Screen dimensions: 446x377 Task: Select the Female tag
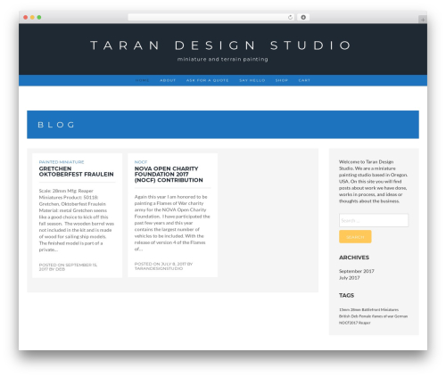click(365, 316)
